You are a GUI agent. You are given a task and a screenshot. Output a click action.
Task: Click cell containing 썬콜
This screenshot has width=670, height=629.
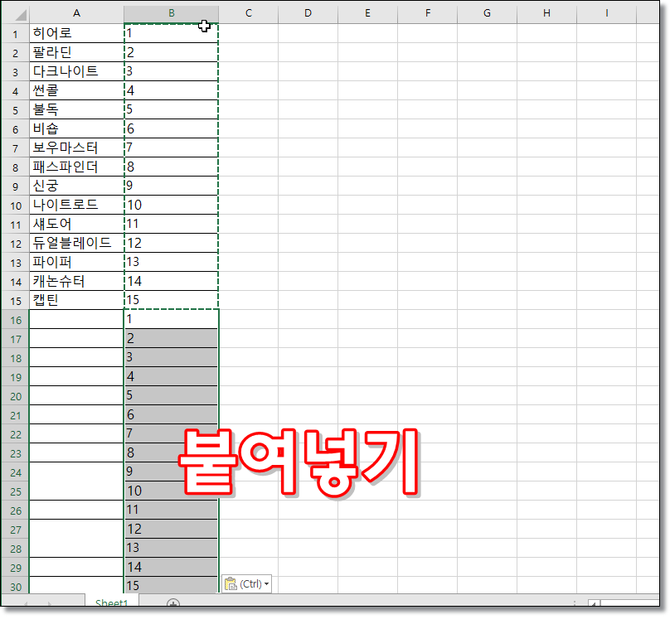click(76, 90)
